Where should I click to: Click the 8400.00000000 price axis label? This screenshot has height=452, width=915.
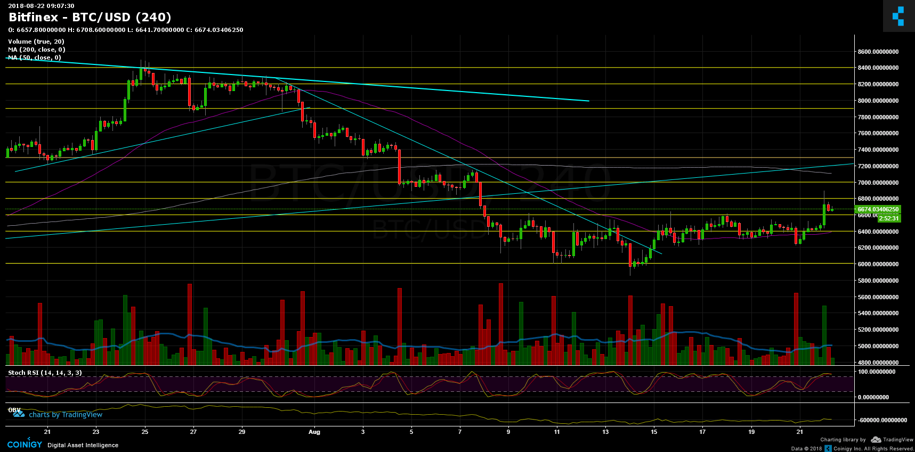(x=878, y=68)
